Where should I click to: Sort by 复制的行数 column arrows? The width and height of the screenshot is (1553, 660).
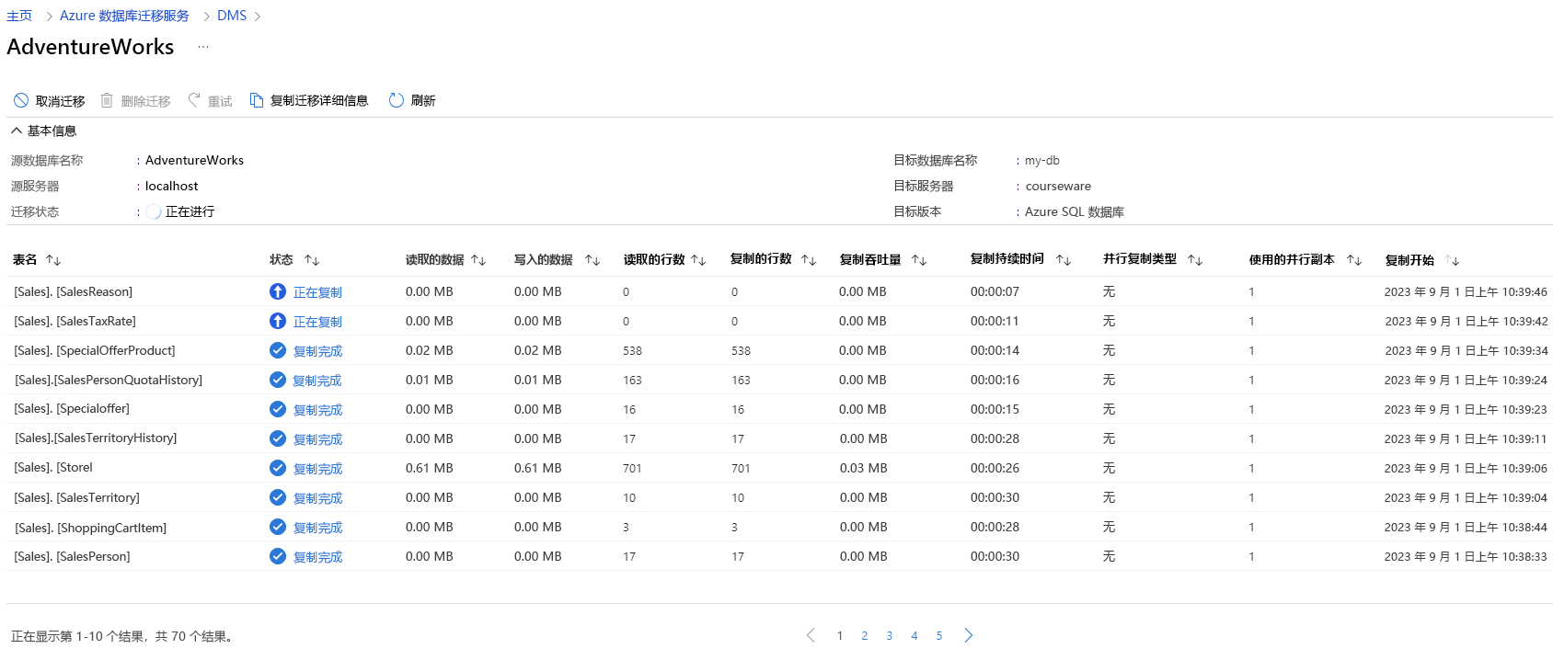point(809,260)
